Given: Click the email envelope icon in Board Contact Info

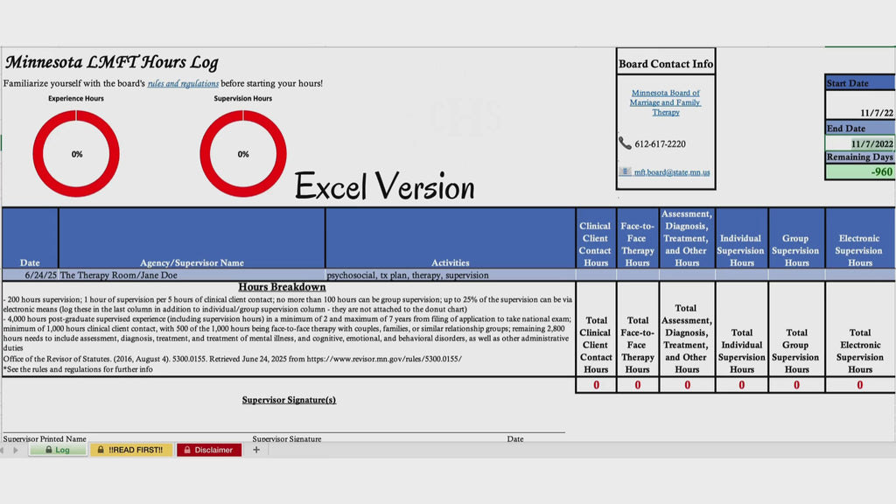Looking at the screenshot, I should click(x=625, y=171).
